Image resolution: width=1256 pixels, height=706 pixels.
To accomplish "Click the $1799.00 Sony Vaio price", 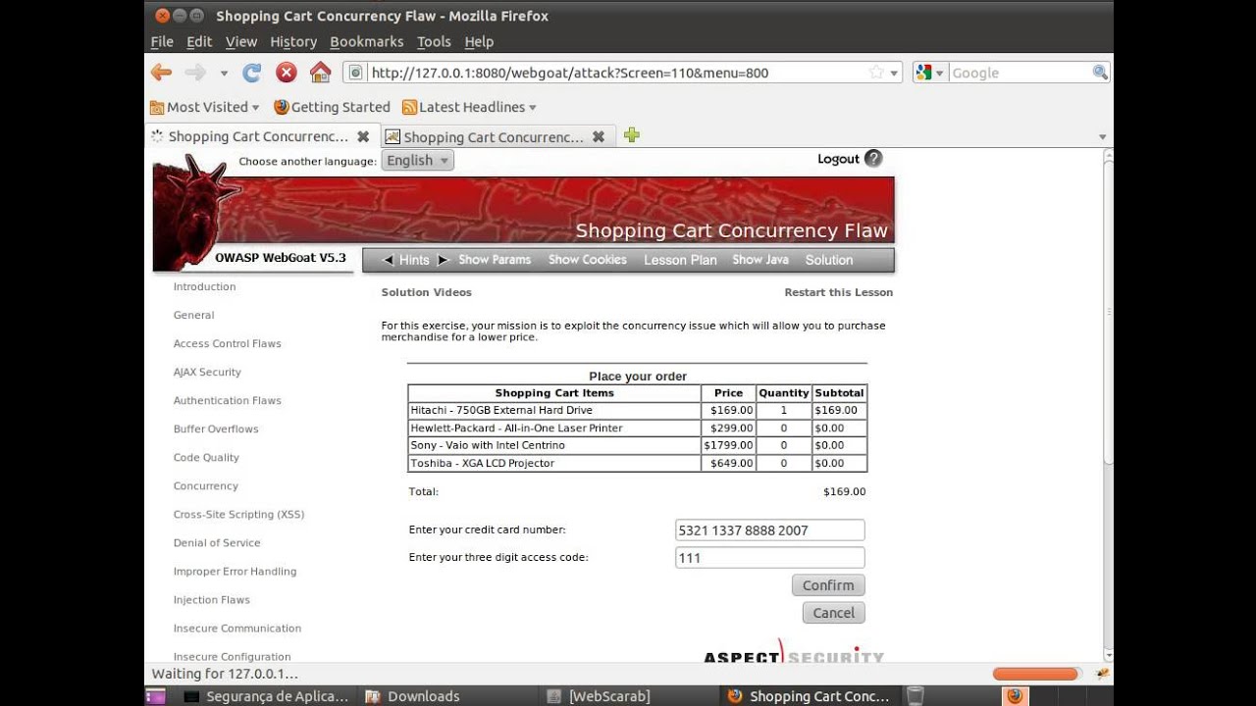I will [x=728, y=445].
